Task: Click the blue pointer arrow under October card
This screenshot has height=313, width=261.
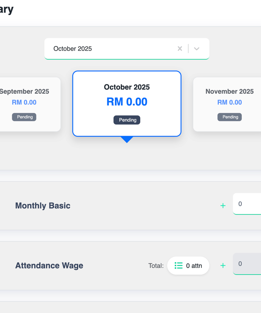Action: pos(127,139)
